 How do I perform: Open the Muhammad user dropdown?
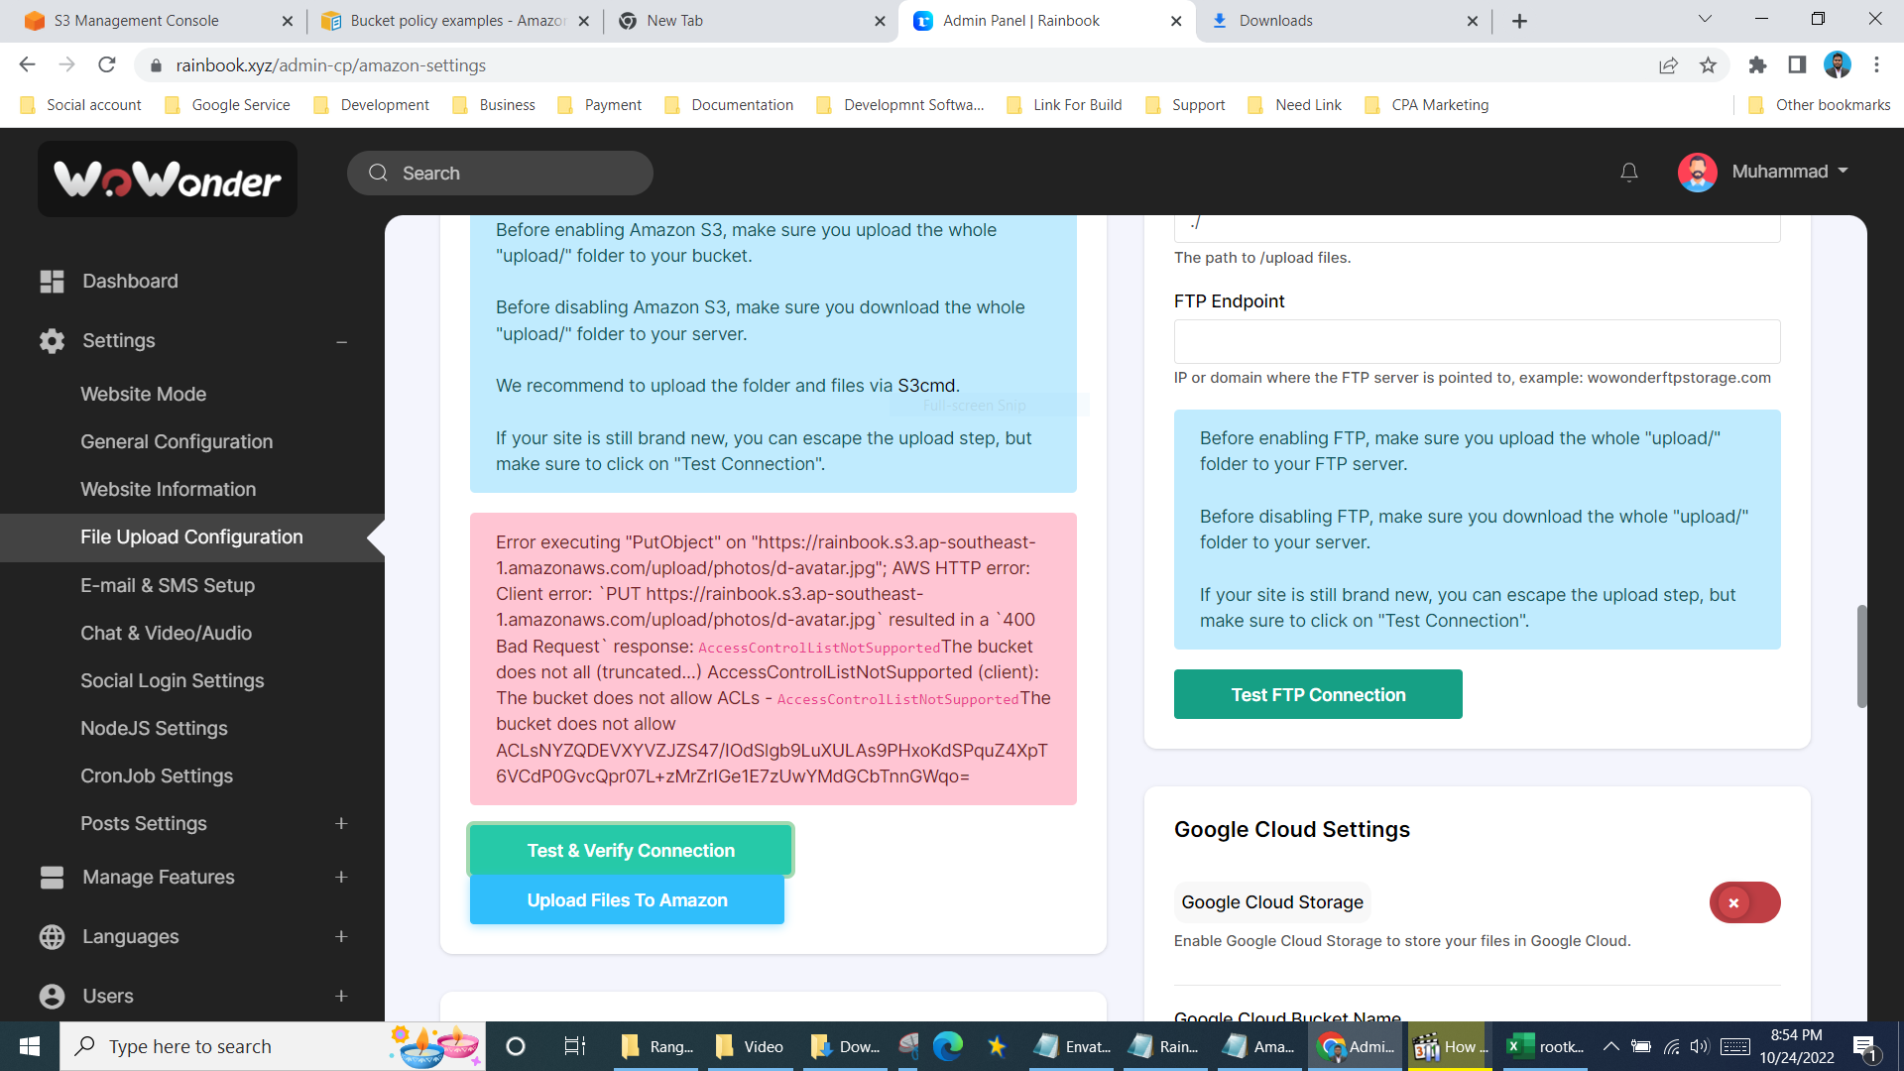(1790, 172)
